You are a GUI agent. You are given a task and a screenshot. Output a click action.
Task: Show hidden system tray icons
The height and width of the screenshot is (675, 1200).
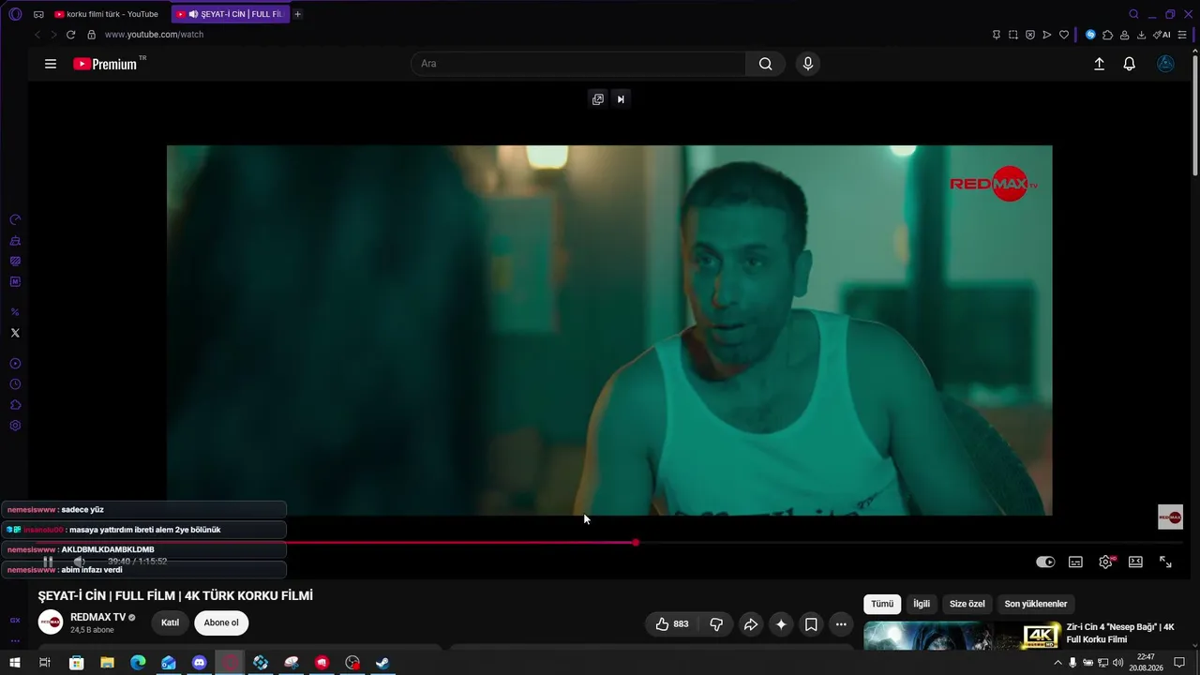1058,663
